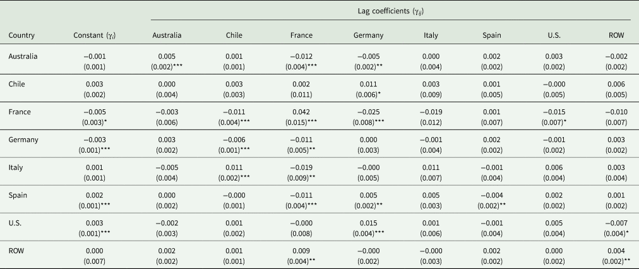Select the Australia row label in the Country column
The width and height of the screenshot is (639, 269).
(23, 56)
